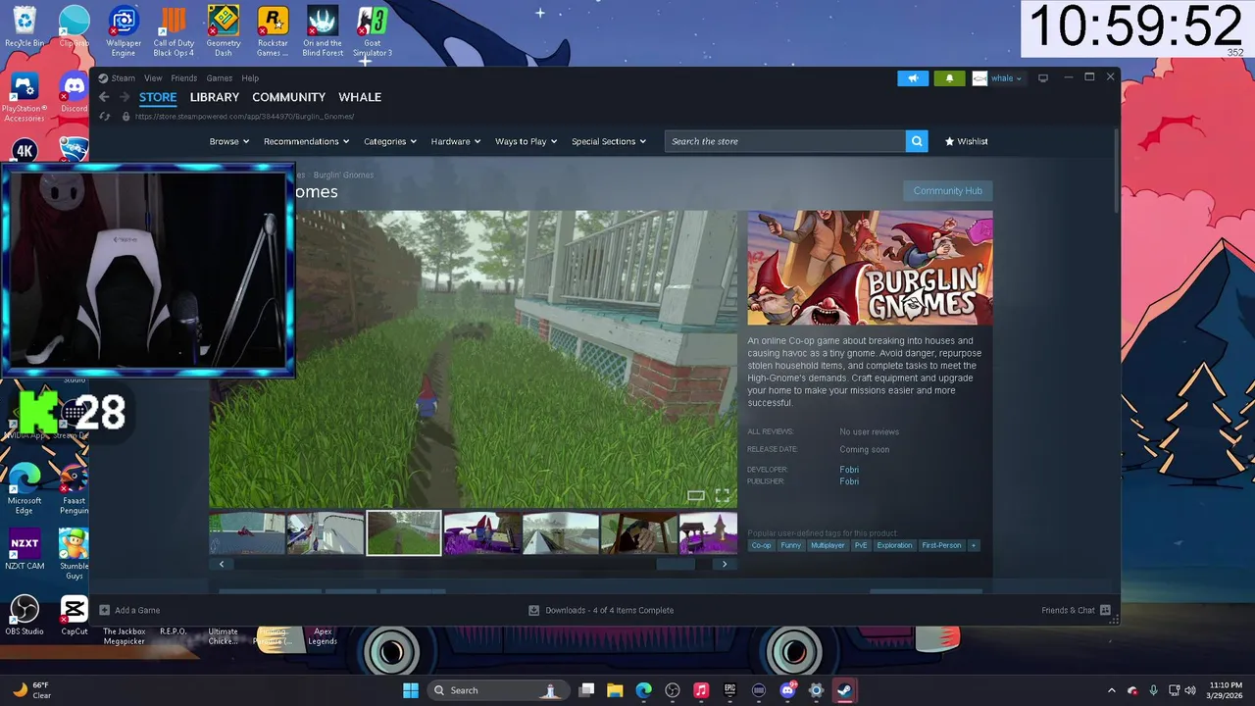Screen dimensions: 1255x706
Task: Open the Help menu in Steam
Action: (x=250, y=78)
